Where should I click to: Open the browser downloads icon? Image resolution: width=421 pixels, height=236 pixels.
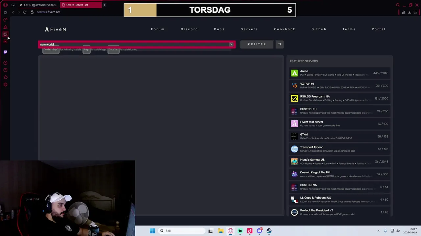(409, 12)
